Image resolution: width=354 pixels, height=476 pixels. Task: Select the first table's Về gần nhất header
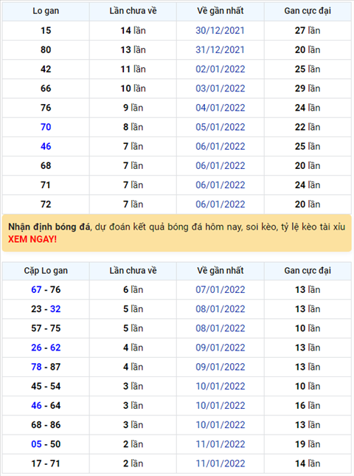(221, 11)
